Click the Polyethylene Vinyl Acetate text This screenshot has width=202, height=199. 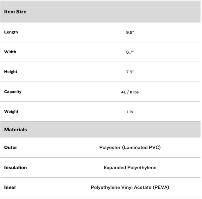pos(121,187)
